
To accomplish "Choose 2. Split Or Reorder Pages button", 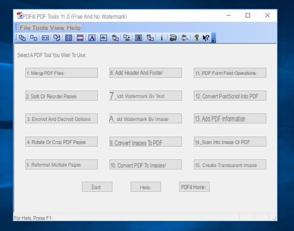I will pos(62,96).
